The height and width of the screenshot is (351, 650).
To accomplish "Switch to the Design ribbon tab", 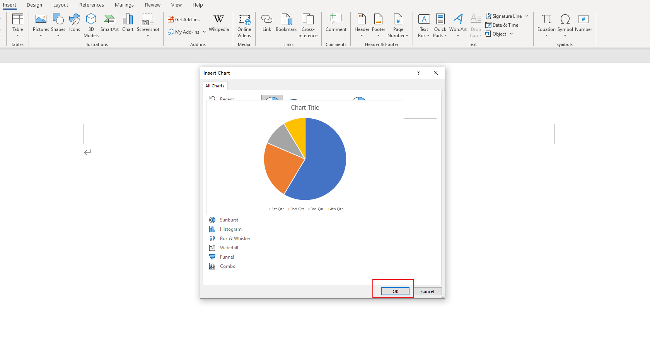I will [34, 5].
